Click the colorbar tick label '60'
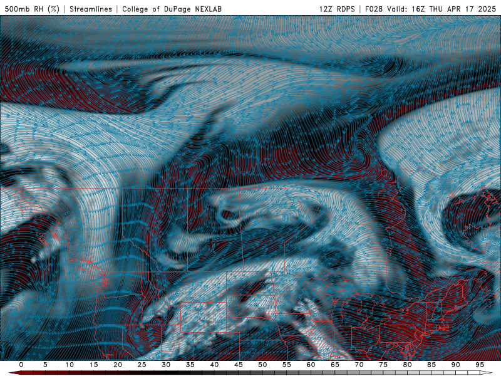This screenshot has width=501, height=376. click(x=311, y=365)
